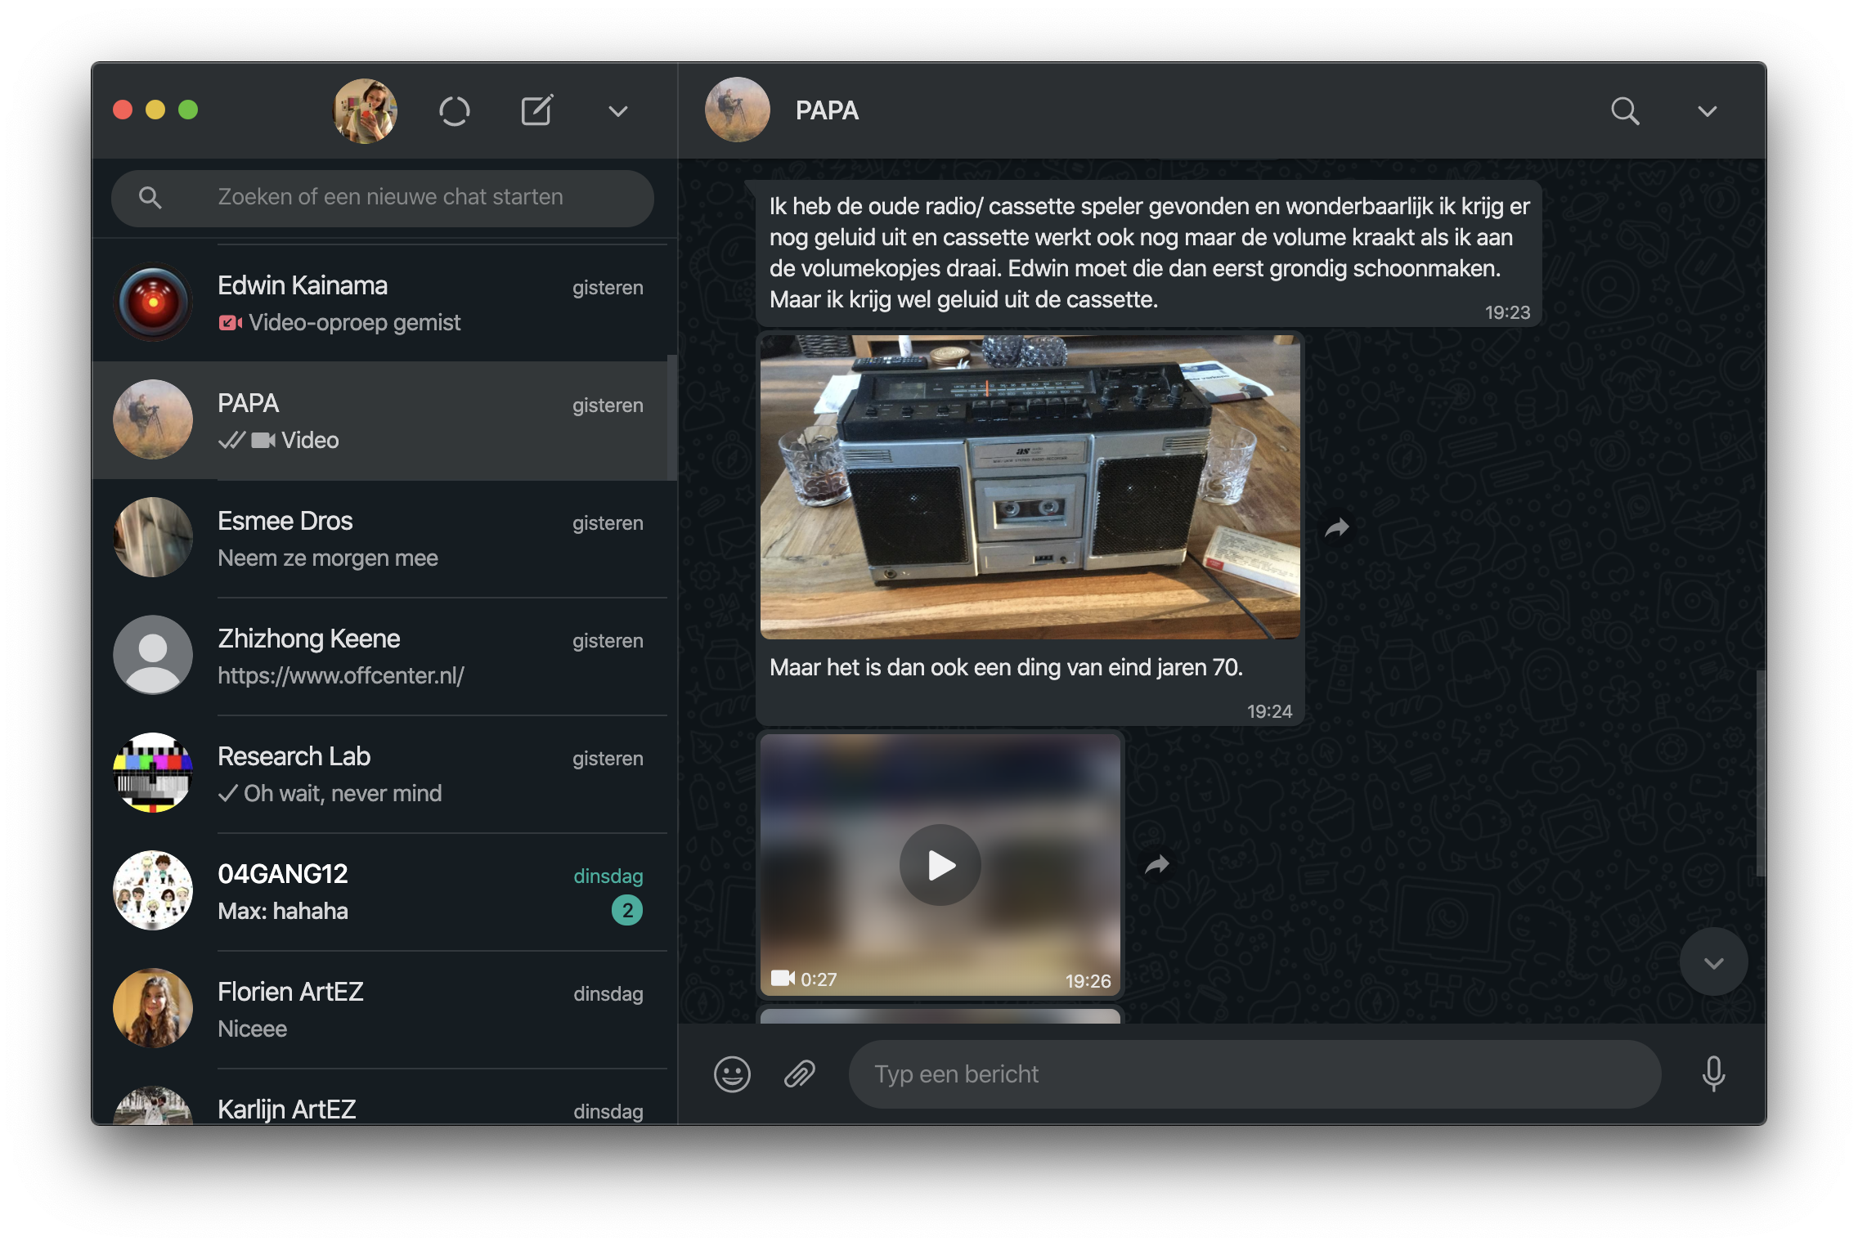Forward the 0:27 video message

[x=1157, y=865]
